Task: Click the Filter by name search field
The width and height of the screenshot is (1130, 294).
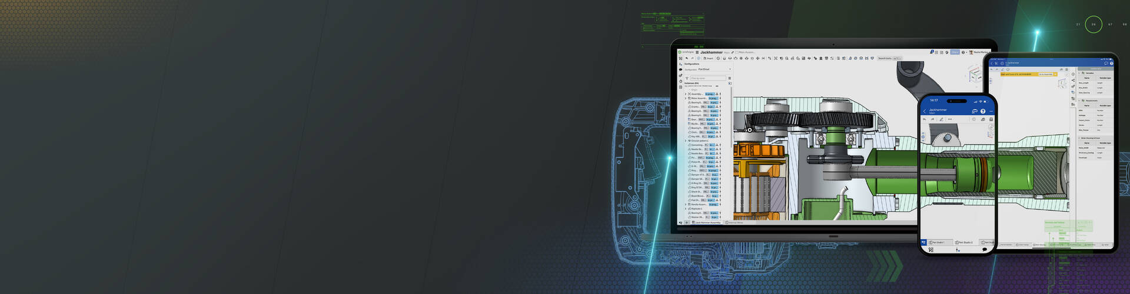Action: click(x=707, y=78)
